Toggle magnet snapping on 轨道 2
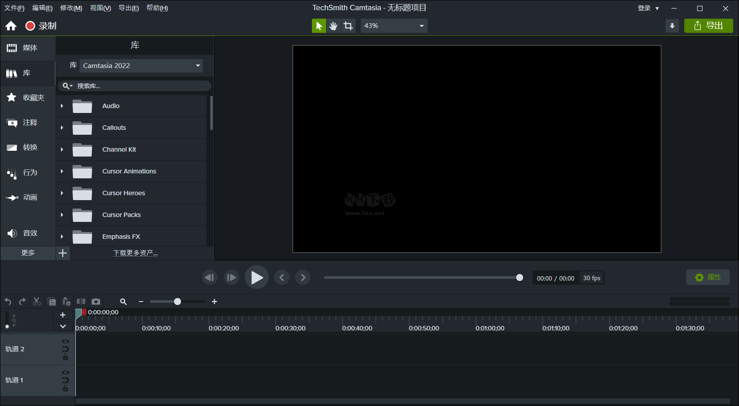The width and height of the screenshot is (739, 406). (65, 349)
